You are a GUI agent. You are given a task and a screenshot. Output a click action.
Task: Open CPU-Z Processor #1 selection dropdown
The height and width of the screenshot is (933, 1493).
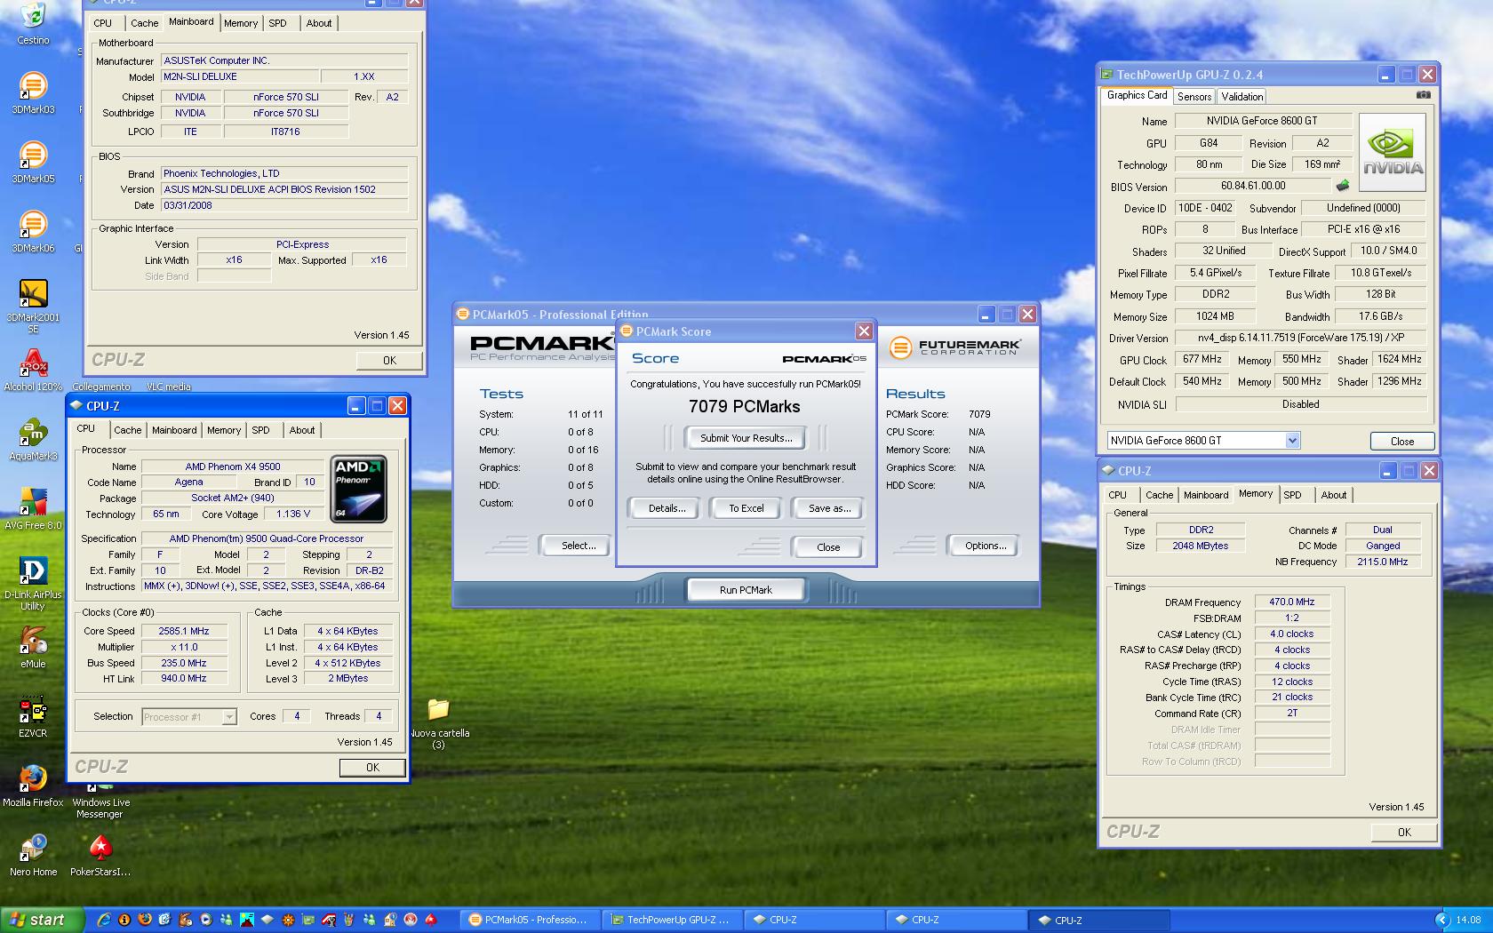pyautogui.click(x=229, y=716)
